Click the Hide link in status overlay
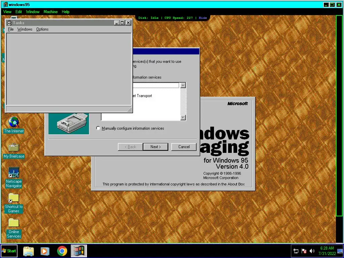 203,18
